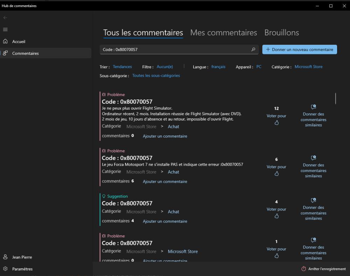This screenshot has width=350, height=276.
Task: Switch to the Brouillons tab
Action: click(x=281, y=33)
